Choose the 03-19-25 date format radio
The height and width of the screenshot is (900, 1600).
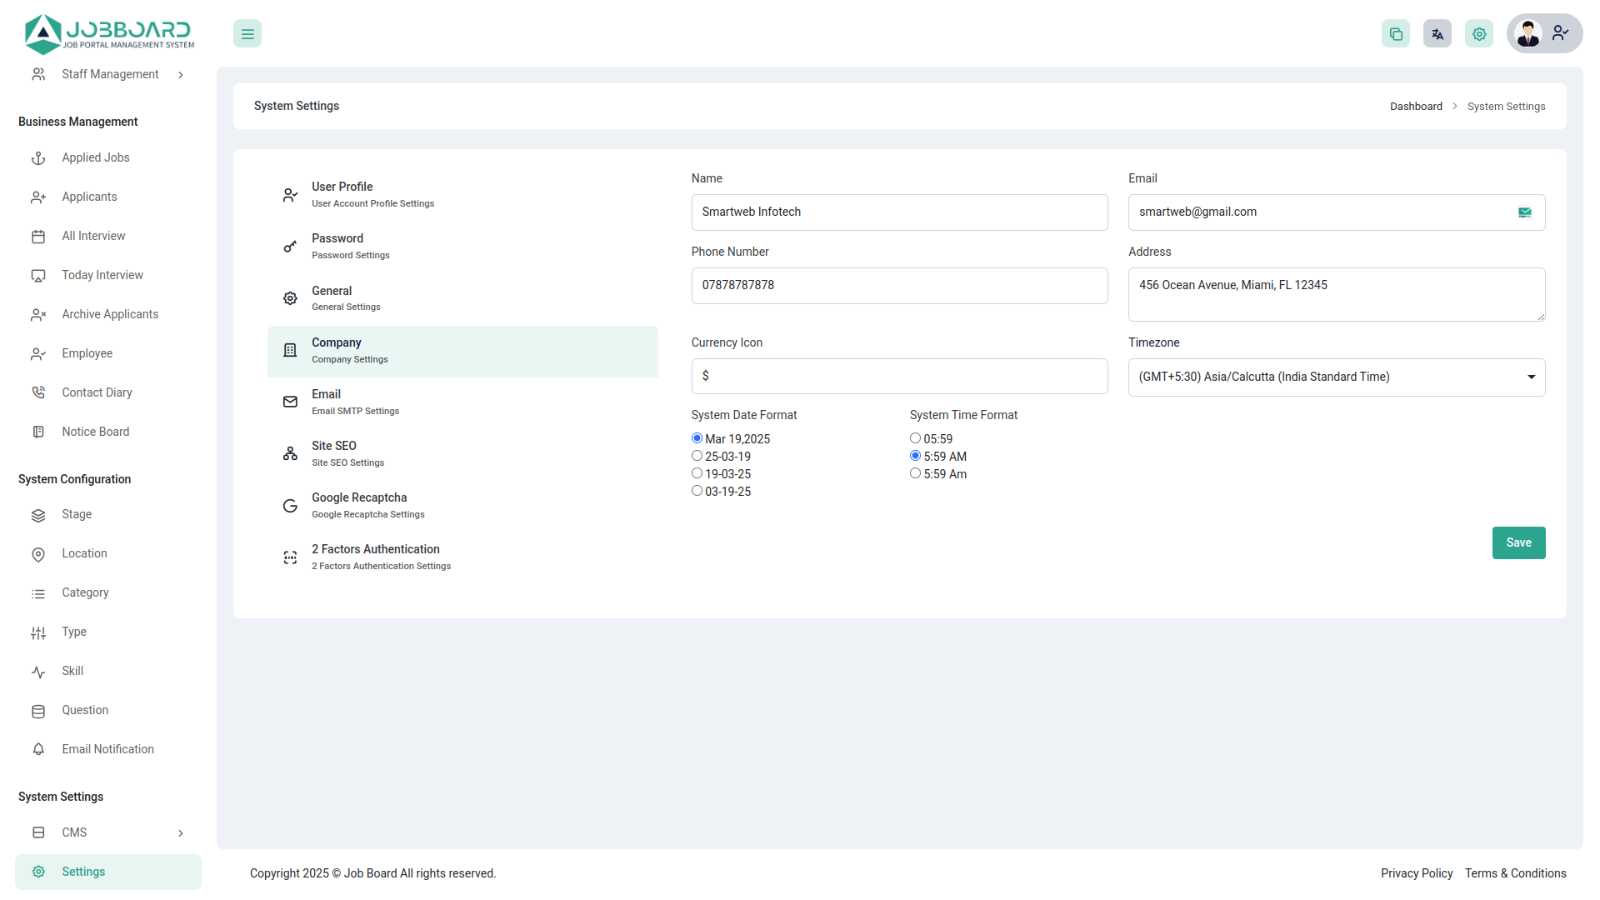click(x=697, y=491)
